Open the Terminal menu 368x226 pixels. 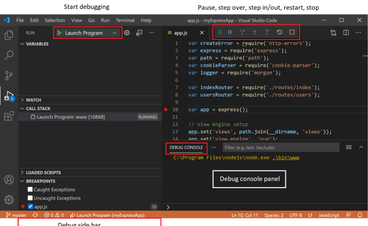point(125,20)
